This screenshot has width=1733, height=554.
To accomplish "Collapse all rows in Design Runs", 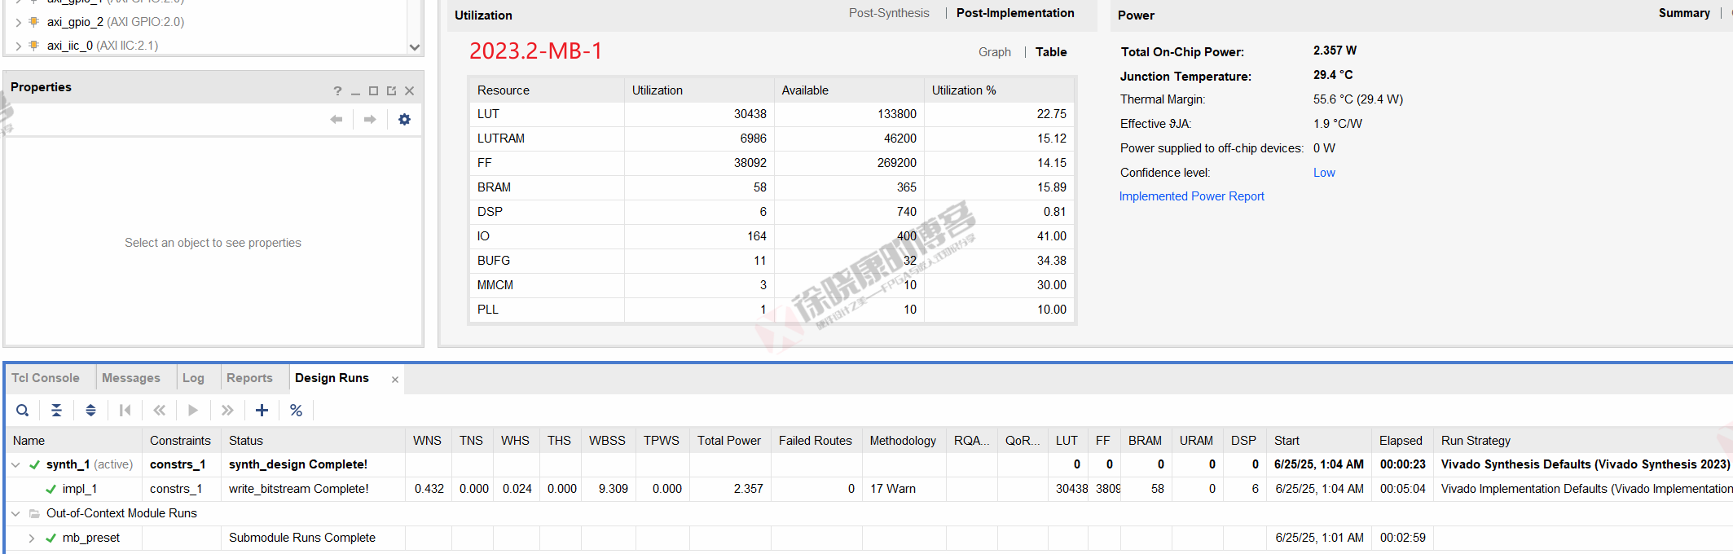I will pos(56,411).
